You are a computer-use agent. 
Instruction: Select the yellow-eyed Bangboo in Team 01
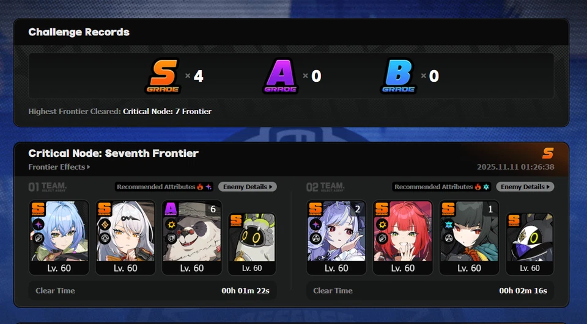252,243
